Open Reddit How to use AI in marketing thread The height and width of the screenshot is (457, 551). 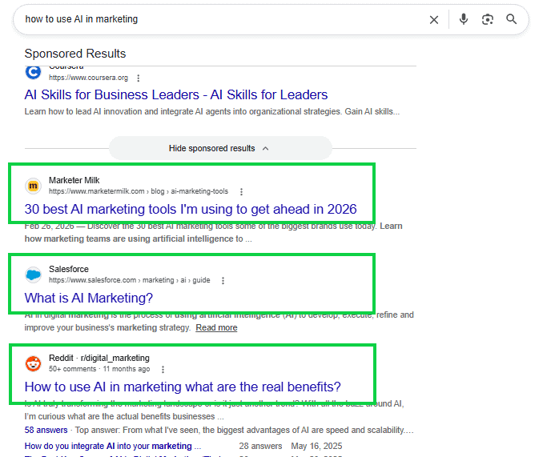click(183, 387)
